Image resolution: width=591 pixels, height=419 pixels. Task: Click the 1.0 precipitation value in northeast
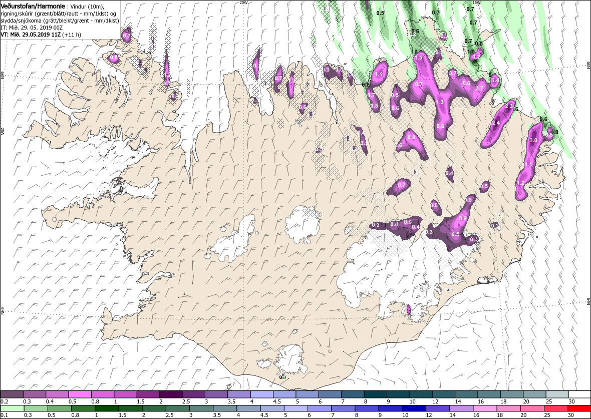[471, 52]
